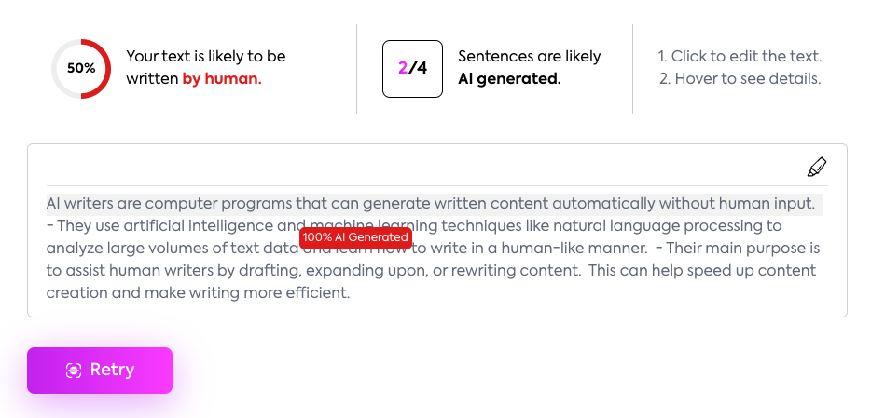Click the pencil edit icon
Image resolution: width=871 pixels, height=418 pixels.
[816, 168]
